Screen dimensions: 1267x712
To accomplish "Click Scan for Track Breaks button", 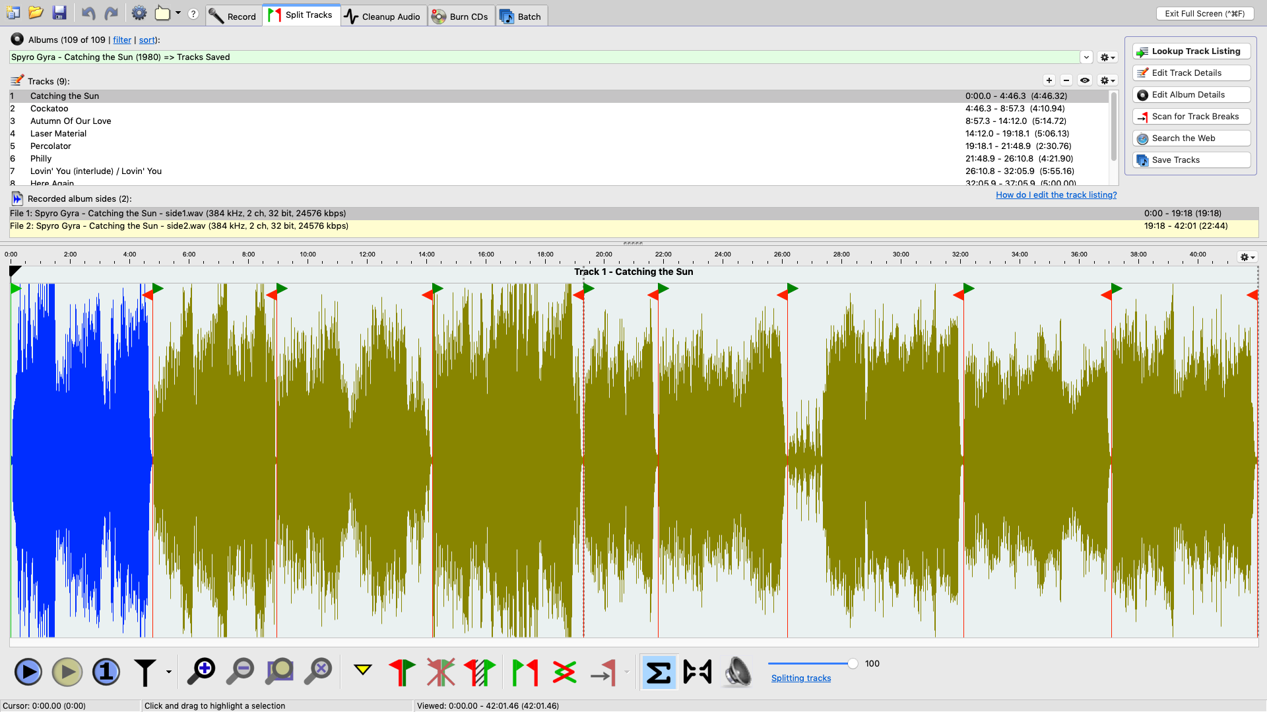I will [x=1191, y=116].
